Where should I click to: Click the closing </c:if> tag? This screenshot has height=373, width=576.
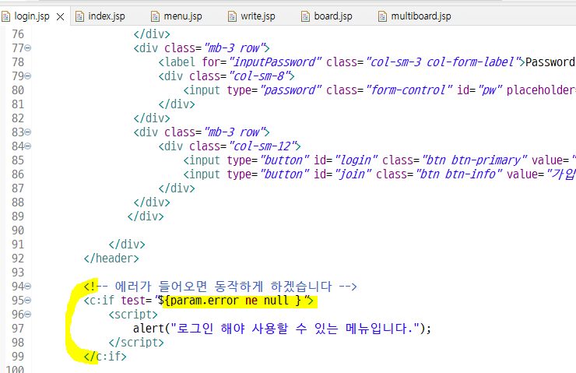click(x=105, y=357)
